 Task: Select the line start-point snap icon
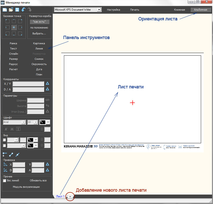[5, 154]
